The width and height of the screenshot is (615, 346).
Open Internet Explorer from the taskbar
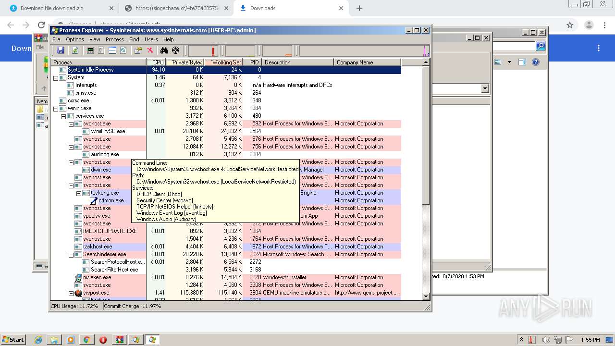(38, 340)
